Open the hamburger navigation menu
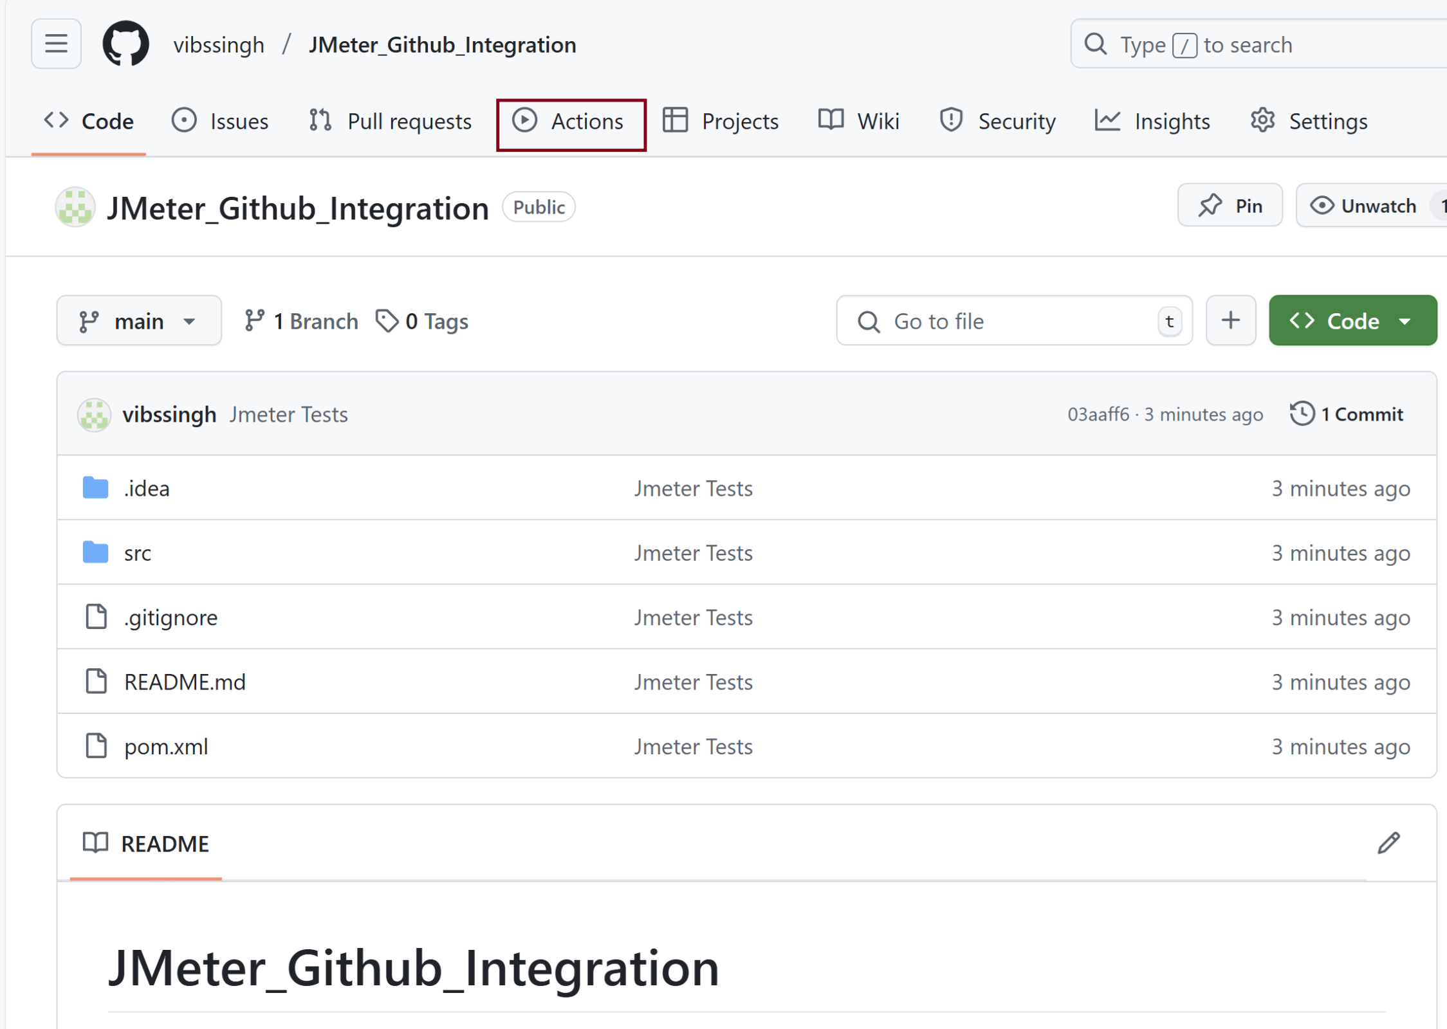Image resolution: width=1447 pixels, height=1029 pixels. (x=56, y=44)
